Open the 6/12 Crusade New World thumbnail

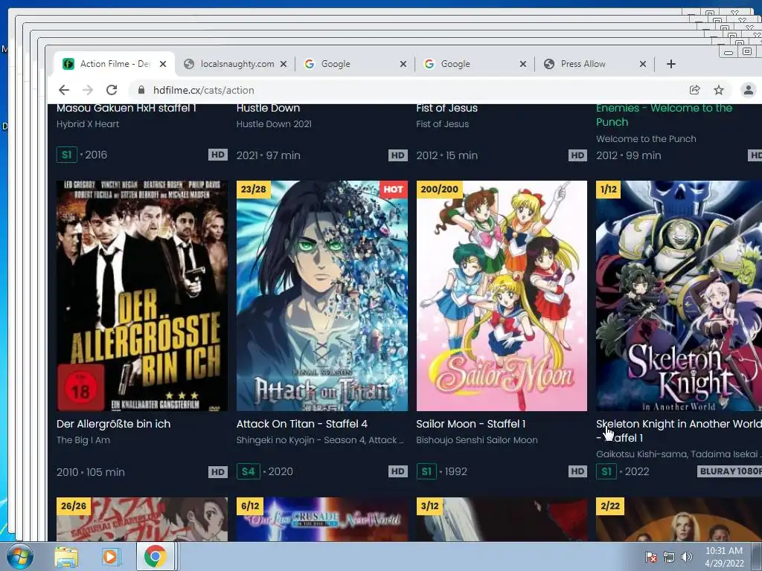coord(321,519)
